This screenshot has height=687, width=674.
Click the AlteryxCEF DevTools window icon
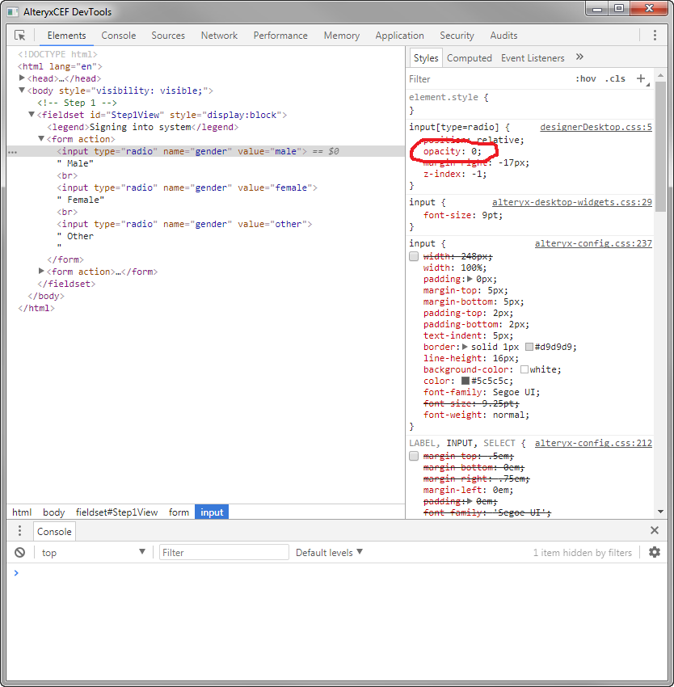point(13,12)
